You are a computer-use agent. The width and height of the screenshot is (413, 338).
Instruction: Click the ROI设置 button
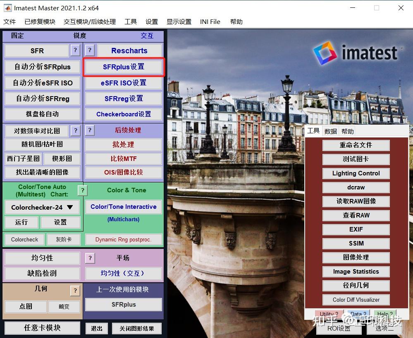(339, 329)
